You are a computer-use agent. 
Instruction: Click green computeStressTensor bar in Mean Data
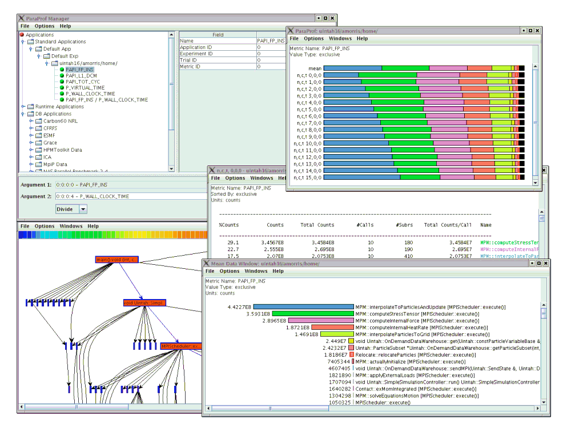(313, 313)
